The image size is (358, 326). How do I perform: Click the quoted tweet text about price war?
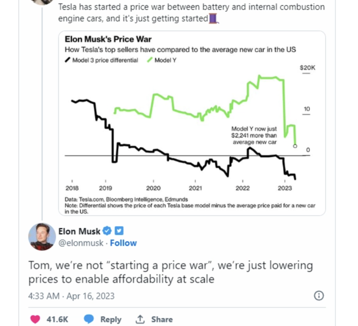[192, 13]
